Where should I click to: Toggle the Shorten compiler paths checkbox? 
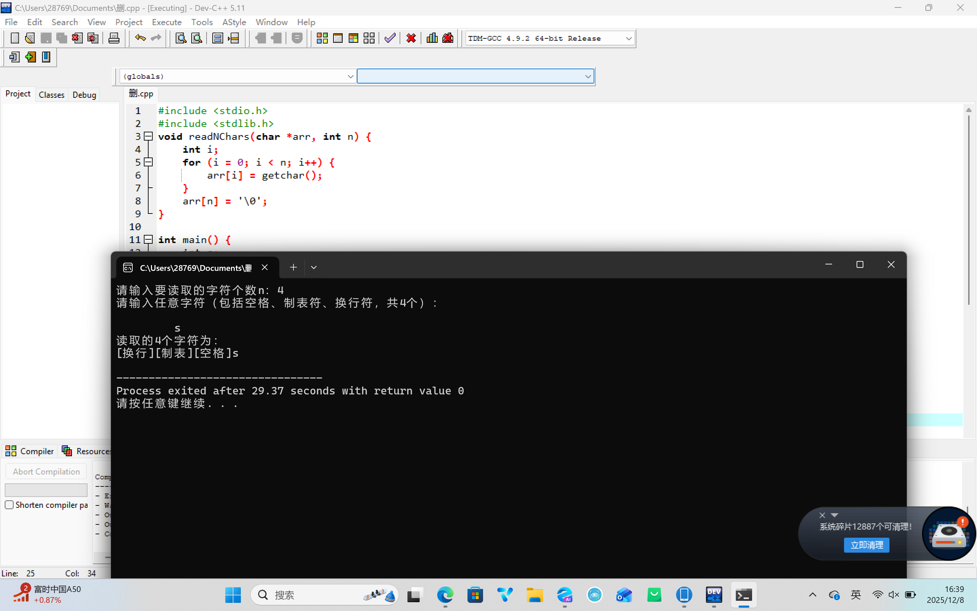[x=9, y=505]
